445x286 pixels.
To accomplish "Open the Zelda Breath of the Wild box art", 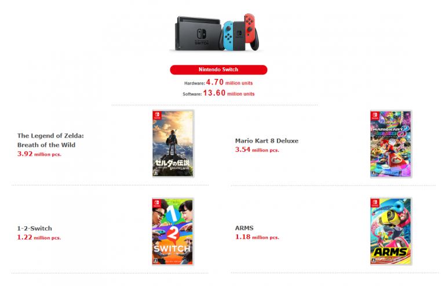I will pos(173,144).
